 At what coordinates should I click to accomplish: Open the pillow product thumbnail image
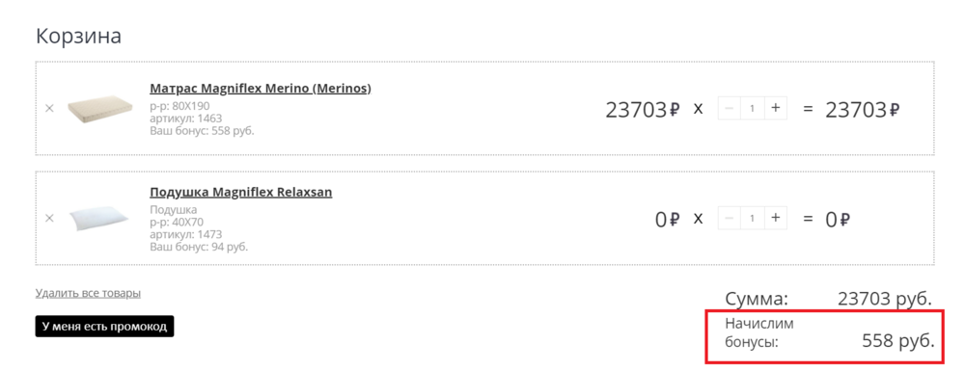(99, 218)
